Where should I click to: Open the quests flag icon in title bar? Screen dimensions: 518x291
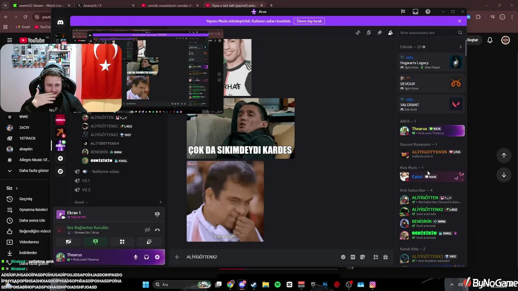[x=403, y=12]
